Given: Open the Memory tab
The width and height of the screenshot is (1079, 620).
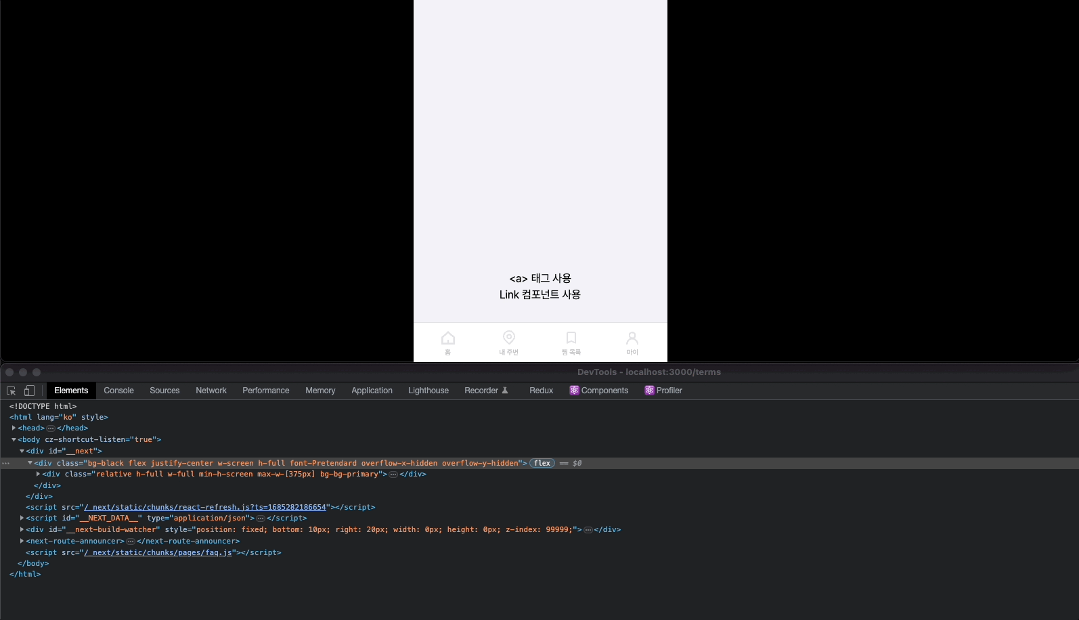Looking at the screenshot, I should click(x=320, y=391).
